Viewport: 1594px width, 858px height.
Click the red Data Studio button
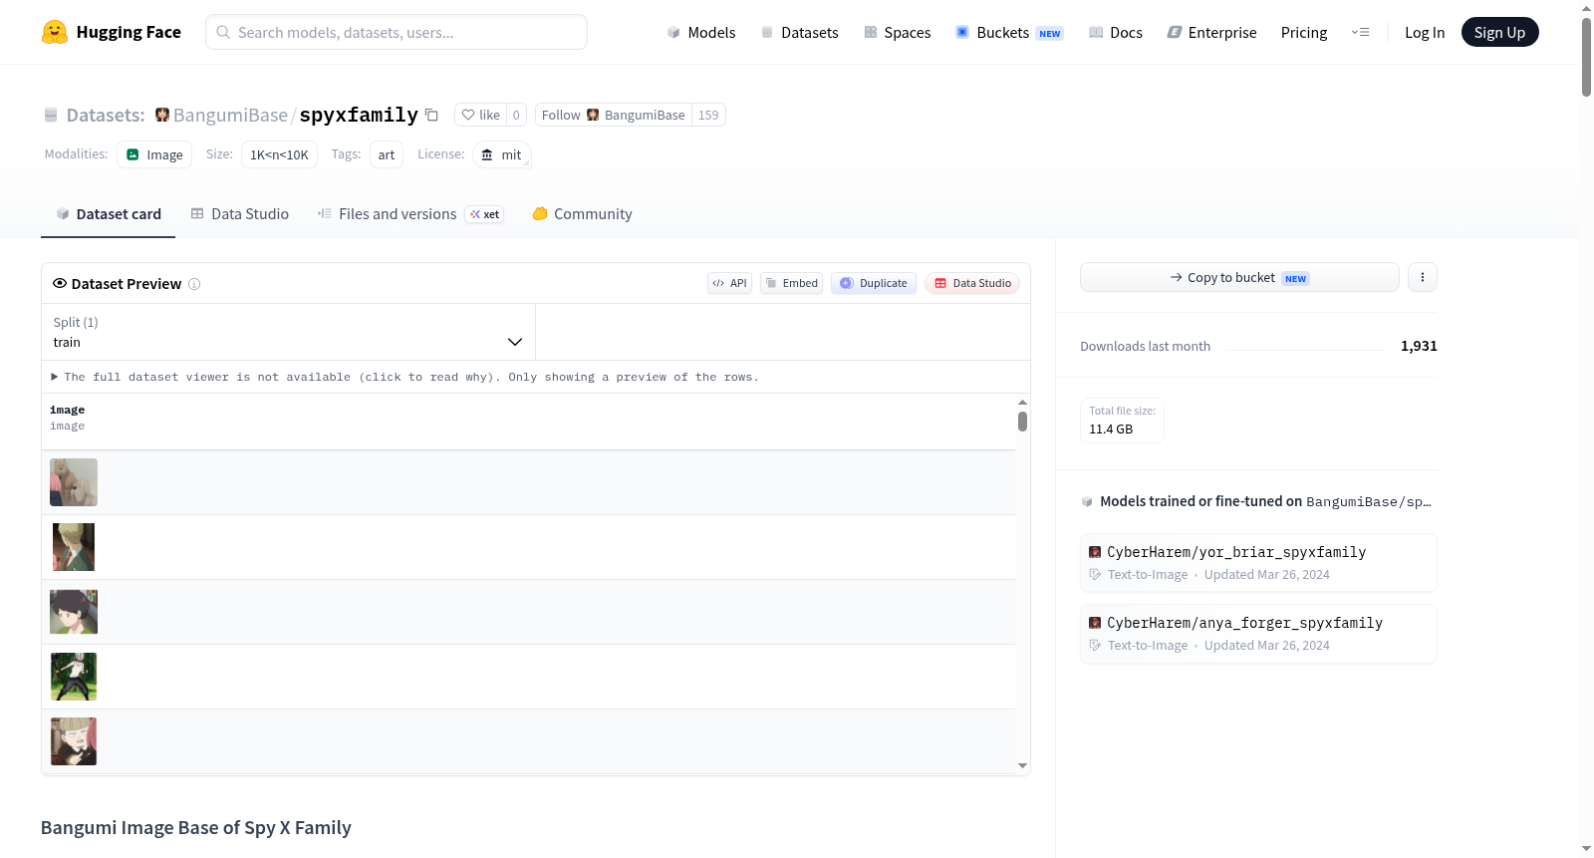[x=972, y=283]
